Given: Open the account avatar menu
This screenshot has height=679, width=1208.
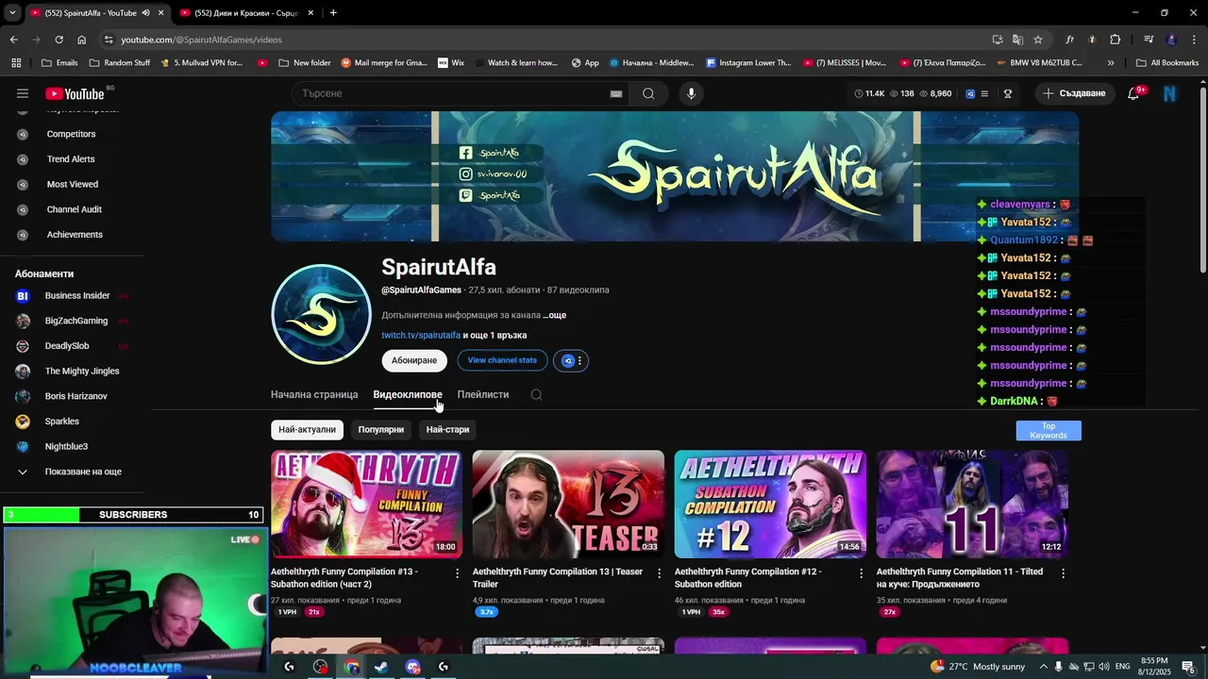Looking at the screenshot, I should (1170, 93).
